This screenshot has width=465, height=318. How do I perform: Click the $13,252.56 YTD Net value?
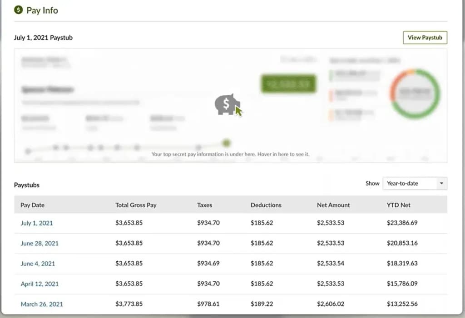[x=402, y=304]
